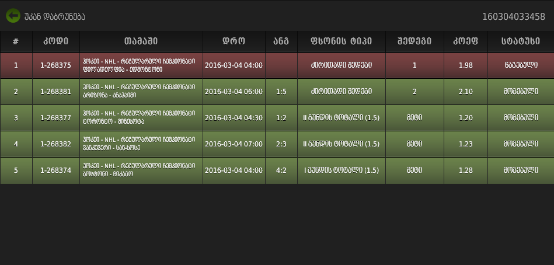Viewport: 554px width, 265px height.
Task: Click I გუნდის ტოტალი (1.5) bet type
Action: [342, 170]
